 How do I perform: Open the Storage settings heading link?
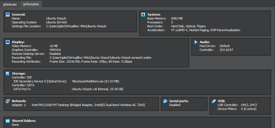click(19, 73)
